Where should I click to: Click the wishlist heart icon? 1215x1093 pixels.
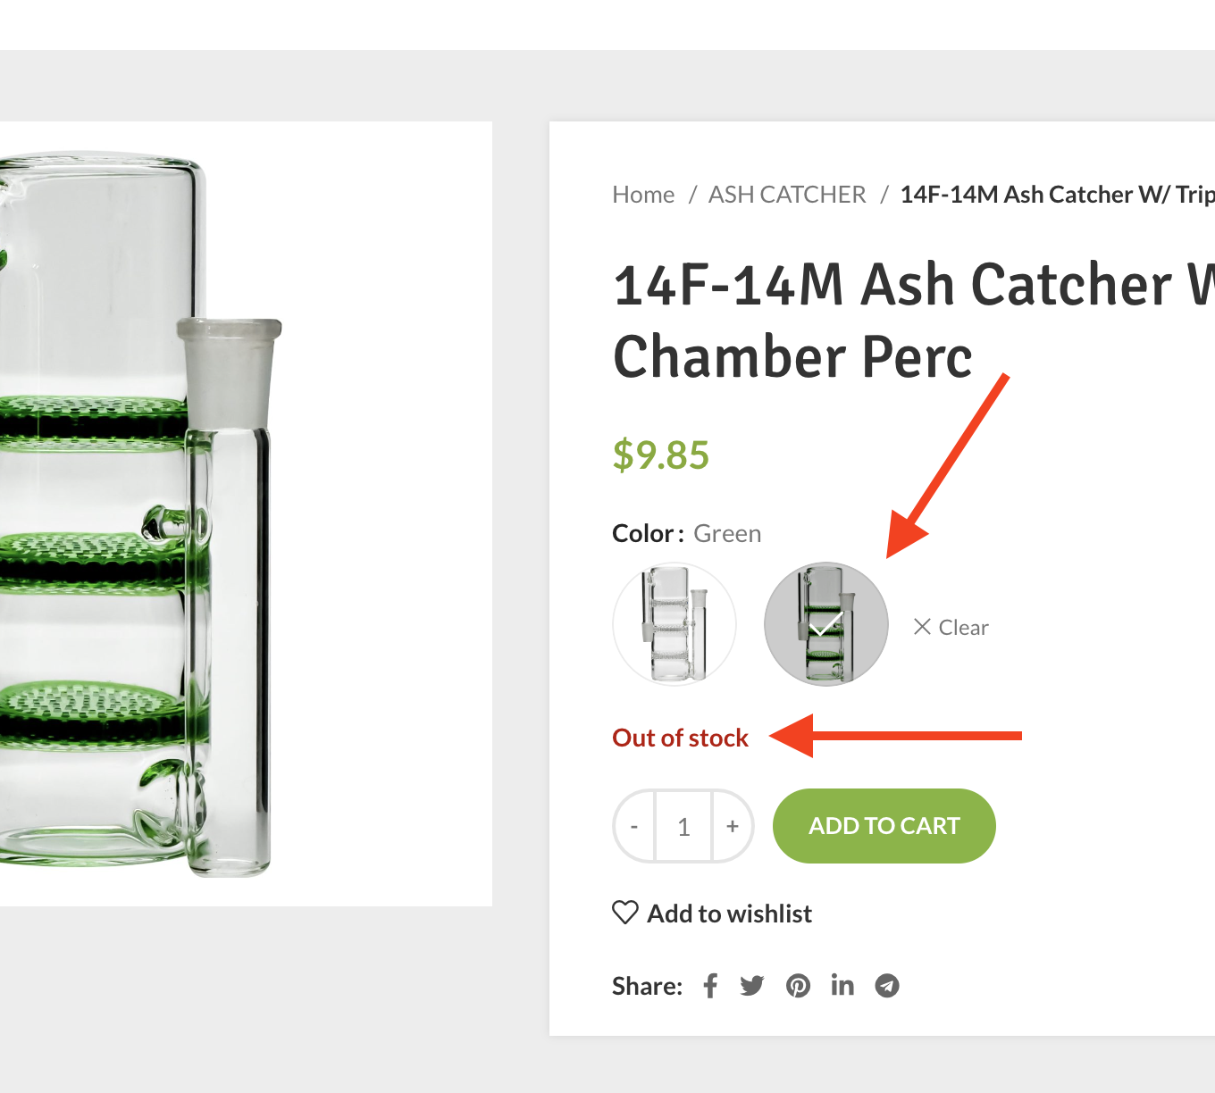(625, 913)
